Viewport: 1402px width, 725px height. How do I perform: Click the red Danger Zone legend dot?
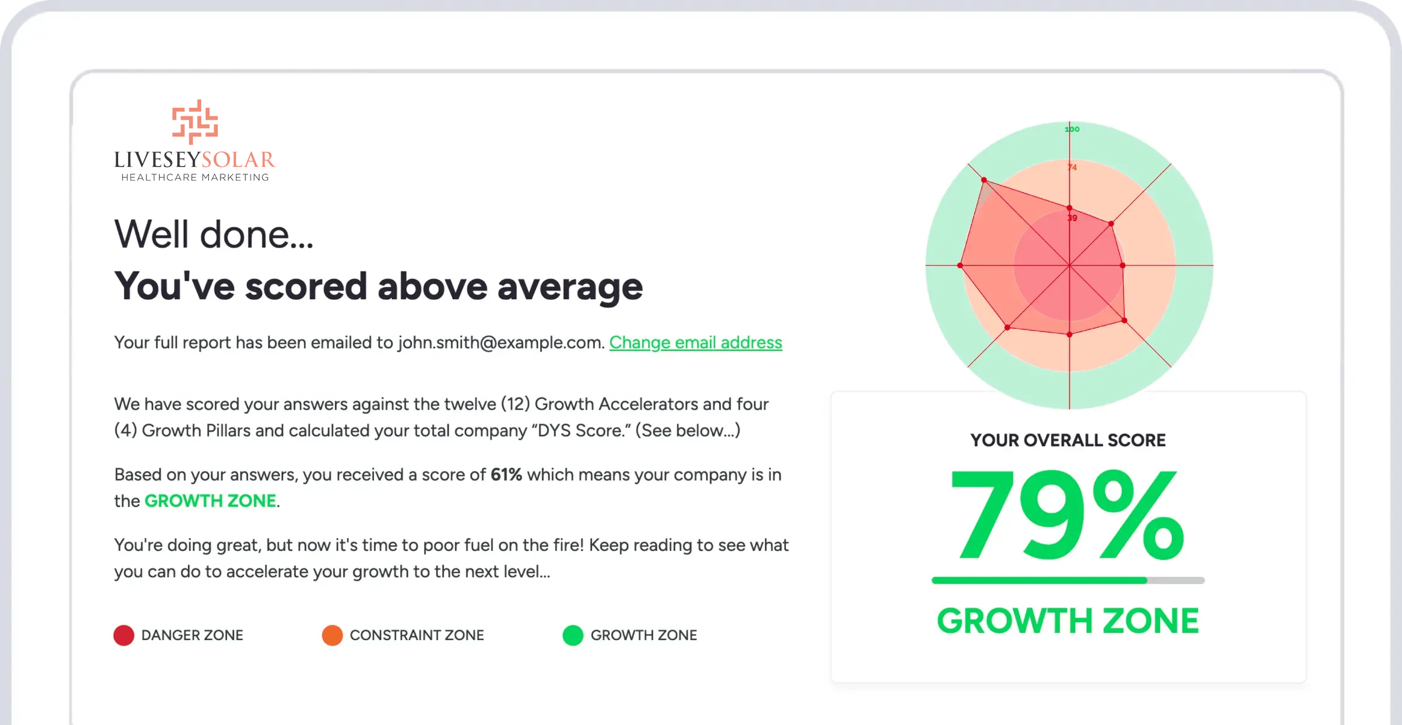click(x=124, y=635)
